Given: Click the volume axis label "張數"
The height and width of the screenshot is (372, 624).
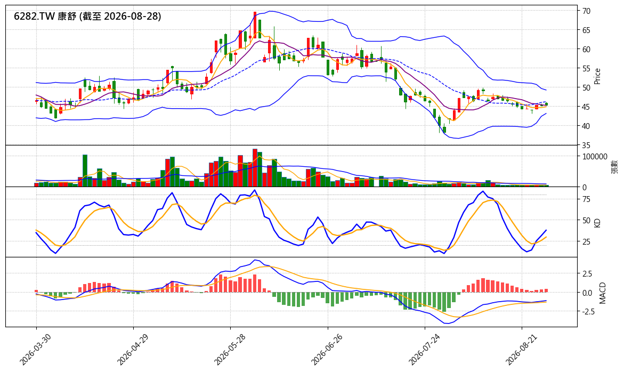Looking at the screenshot, I should click(x=615, y=166).
